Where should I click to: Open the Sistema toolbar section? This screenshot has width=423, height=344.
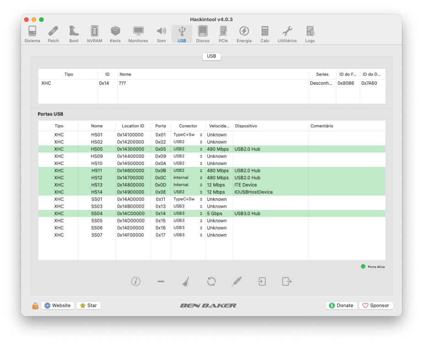pyautogui.click(x=32, y=34)
